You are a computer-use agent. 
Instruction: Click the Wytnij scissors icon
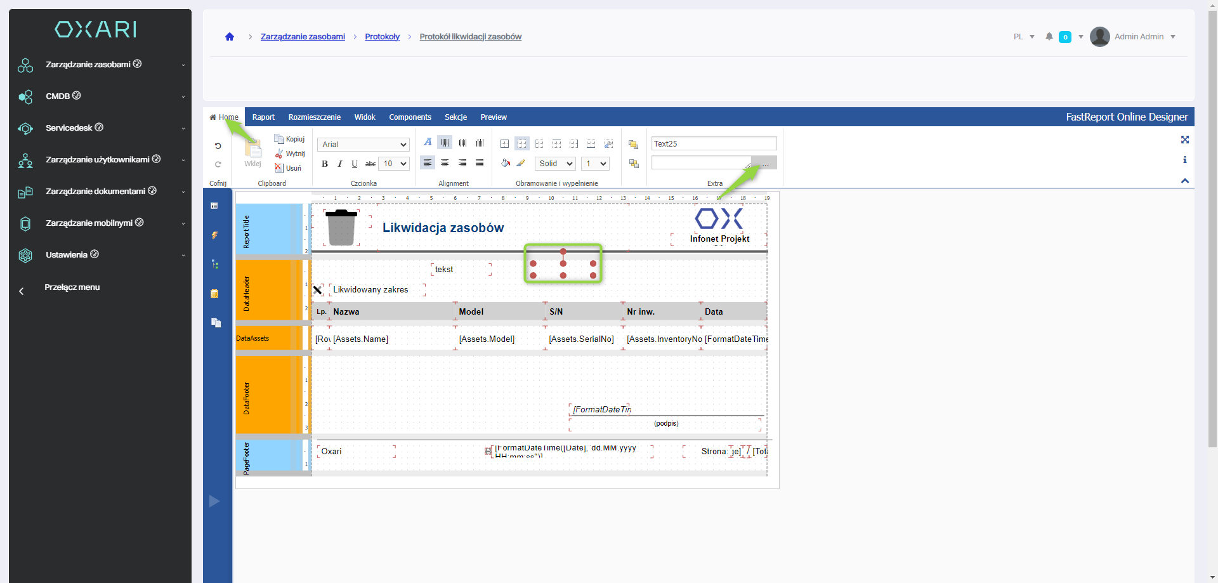tap(279, 154)
